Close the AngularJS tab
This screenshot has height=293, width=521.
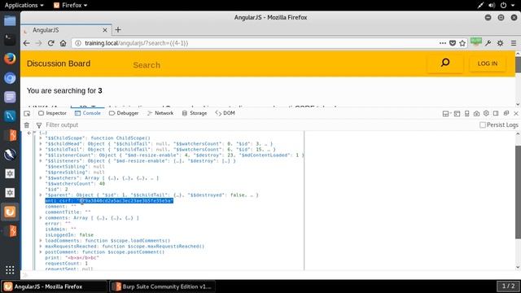tap(105, 30)
